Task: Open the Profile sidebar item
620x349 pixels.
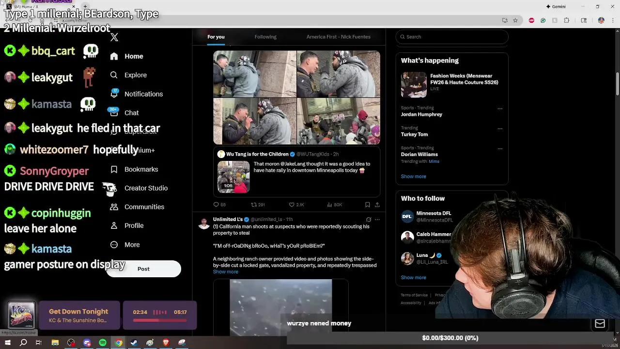Action: coord(127,226)
